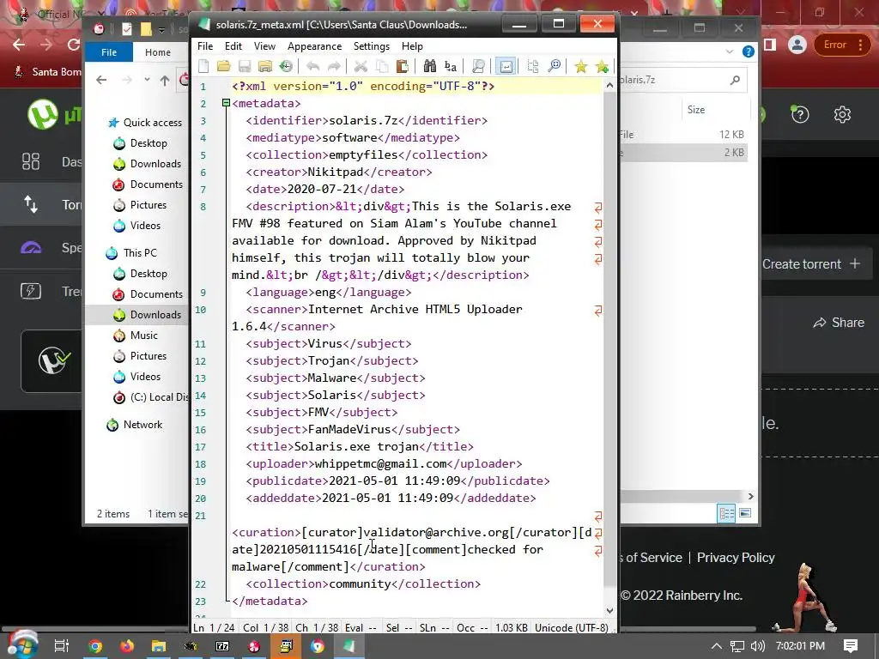Open Task View on the taskbar
879x659 pixels.
pyautogui.click(x=61, y=646)
